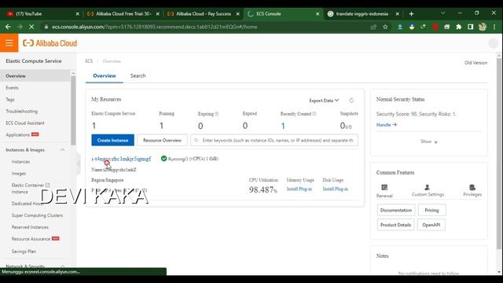Switch to Alibaba Cloud Free Trial tab
The image size is (503, 283).
click(123, 14)
